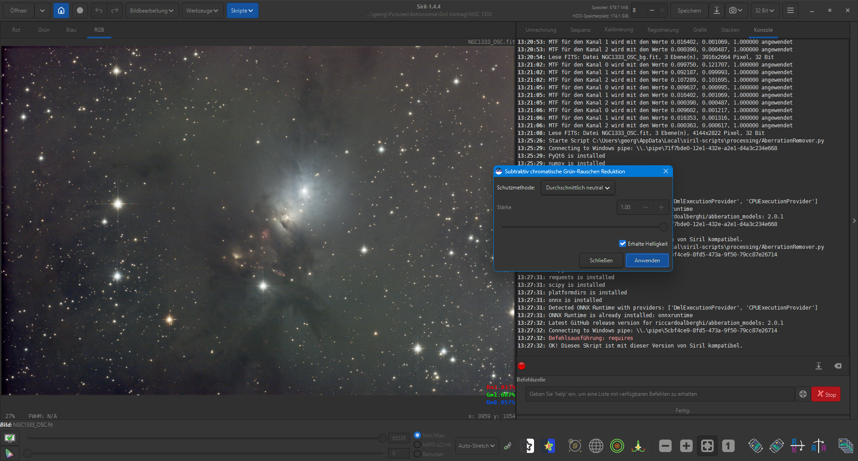Screen dimensions: 858x461
Task: Click the Speichern button
Action: 689,10
